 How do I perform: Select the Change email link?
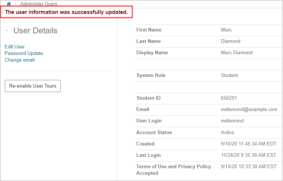click(20, 60)
